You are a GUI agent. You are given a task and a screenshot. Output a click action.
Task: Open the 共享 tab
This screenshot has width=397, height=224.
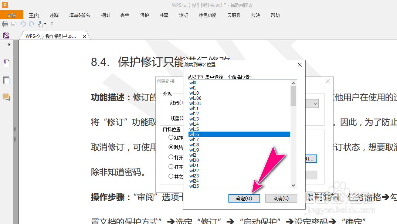(164, 15)
